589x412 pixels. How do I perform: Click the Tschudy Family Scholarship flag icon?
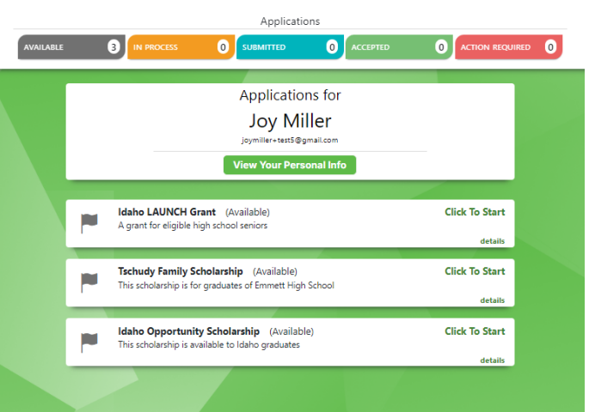[x=89, y=282]
